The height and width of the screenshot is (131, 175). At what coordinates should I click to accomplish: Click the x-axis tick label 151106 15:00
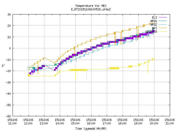[75, 122]
